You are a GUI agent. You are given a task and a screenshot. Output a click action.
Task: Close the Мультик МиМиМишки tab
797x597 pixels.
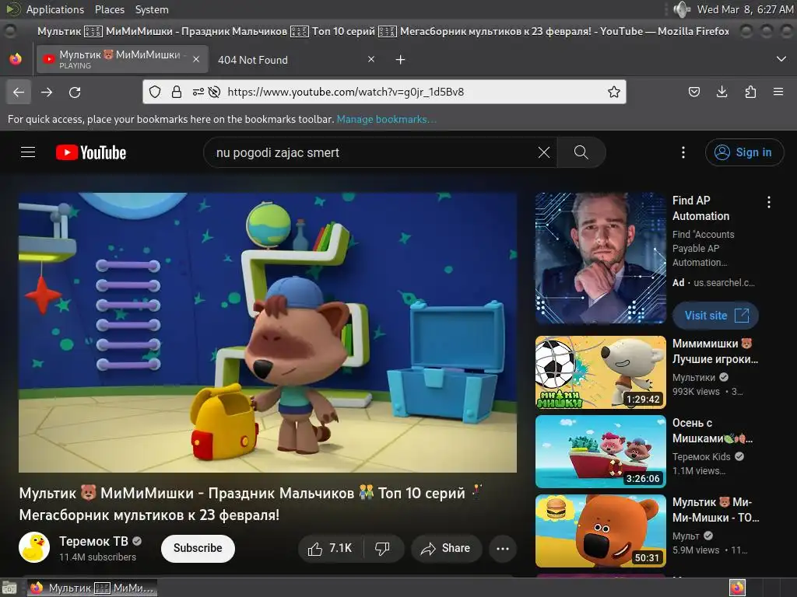195,59
